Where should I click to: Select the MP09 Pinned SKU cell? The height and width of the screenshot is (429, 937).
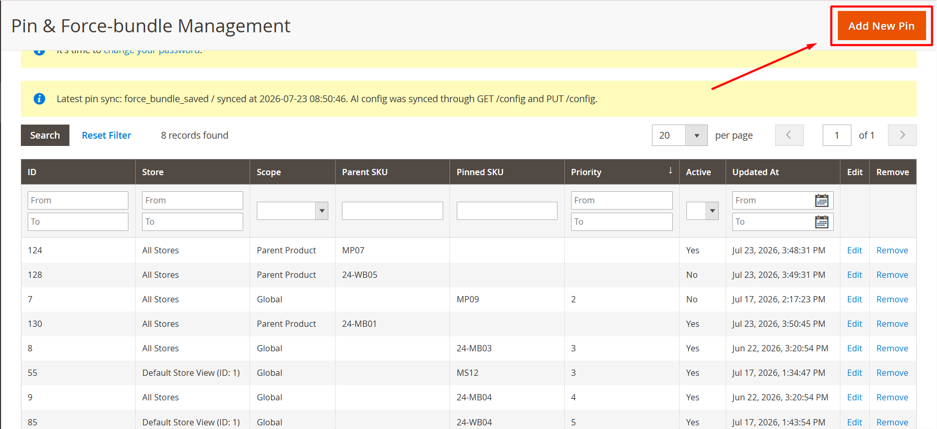pos(507,300)
